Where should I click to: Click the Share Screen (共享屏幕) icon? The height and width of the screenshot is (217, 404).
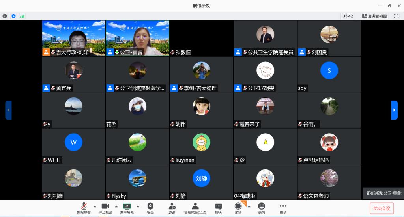[x=127, y=206]
